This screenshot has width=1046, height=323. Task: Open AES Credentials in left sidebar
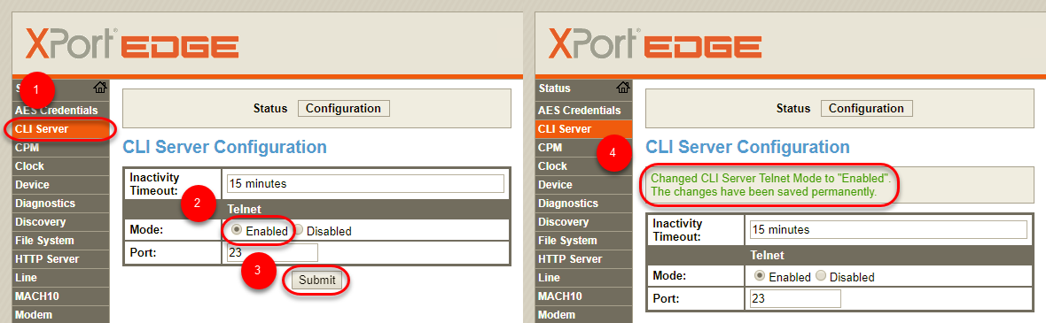coord(60,110)
